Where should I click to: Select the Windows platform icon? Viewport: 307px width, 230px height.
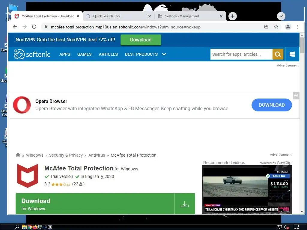[x=292, y=54]
